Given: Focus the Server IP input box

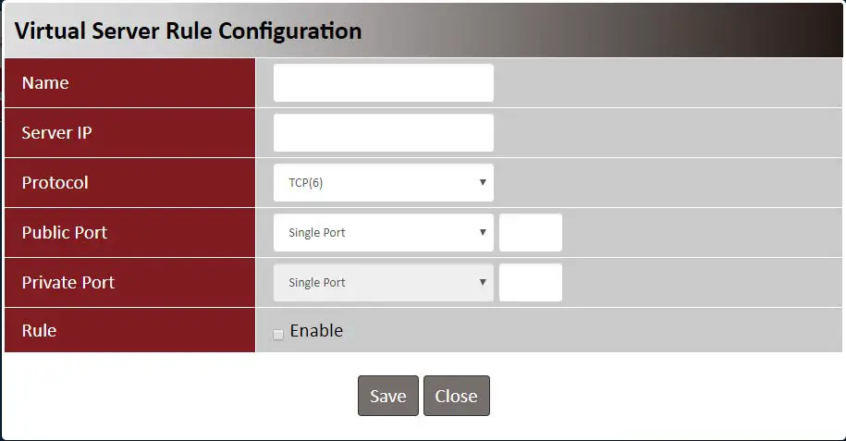Looking at the screenshot, I should point(383,133).
